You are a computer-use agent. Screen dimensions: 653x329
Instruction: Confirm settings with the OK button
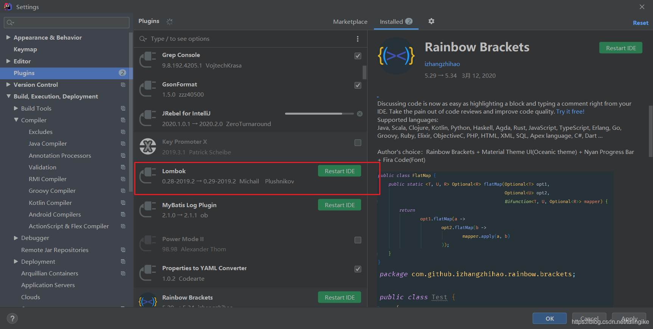(550, 318)
